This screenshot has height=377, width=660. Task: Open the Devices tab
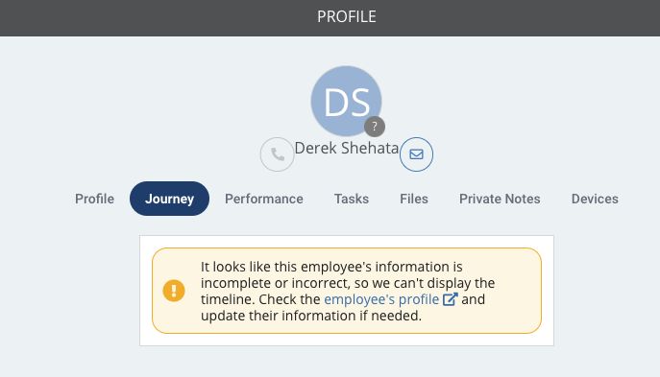[x=595, y=199]
